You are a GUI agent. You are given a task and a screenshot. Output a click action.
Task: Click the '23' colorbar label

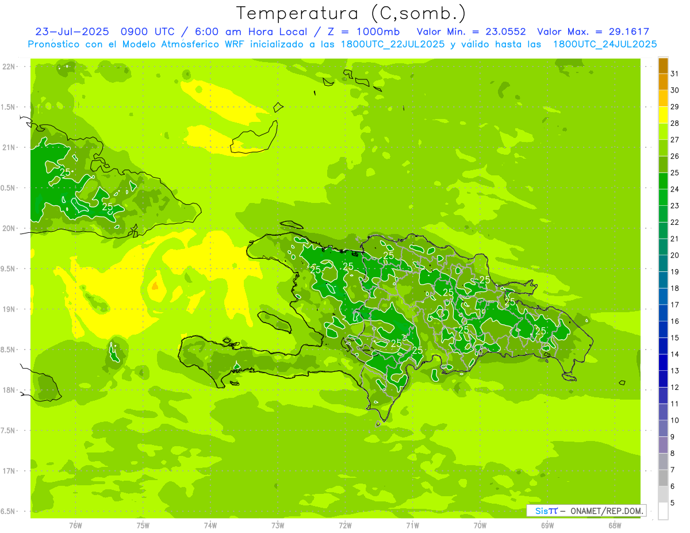(x=674, y=206)
